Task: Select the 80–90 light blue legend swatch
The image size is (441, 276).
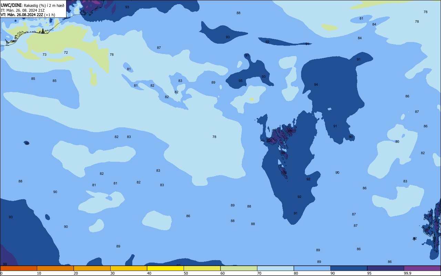Action: click(312, 268)
